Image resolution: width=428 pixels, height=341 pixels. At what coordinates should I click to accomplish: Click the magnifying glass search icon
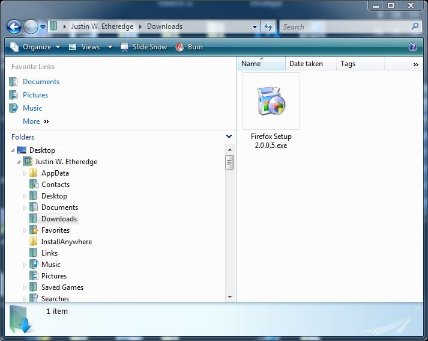point(415,26)
